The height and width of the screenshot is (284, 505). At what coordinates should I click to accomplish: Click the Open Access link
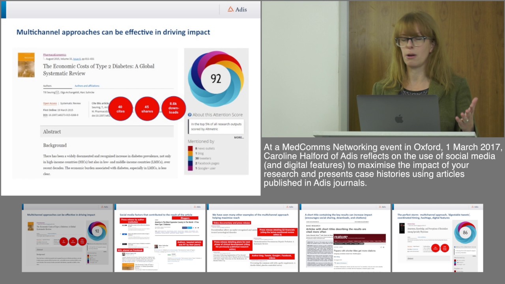(50, 103)
